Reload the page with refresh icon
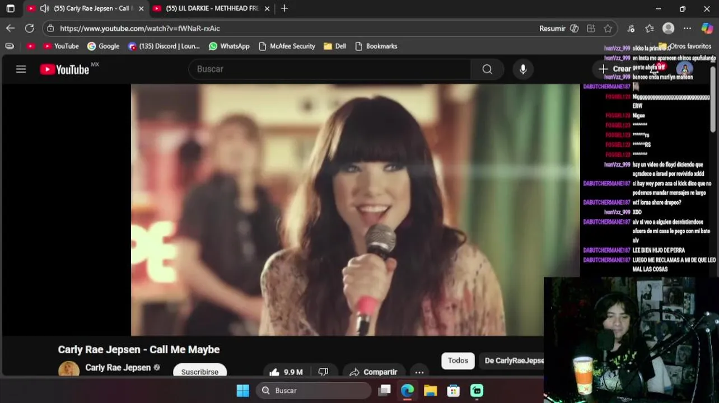The image size is (719, 403). 29,28
